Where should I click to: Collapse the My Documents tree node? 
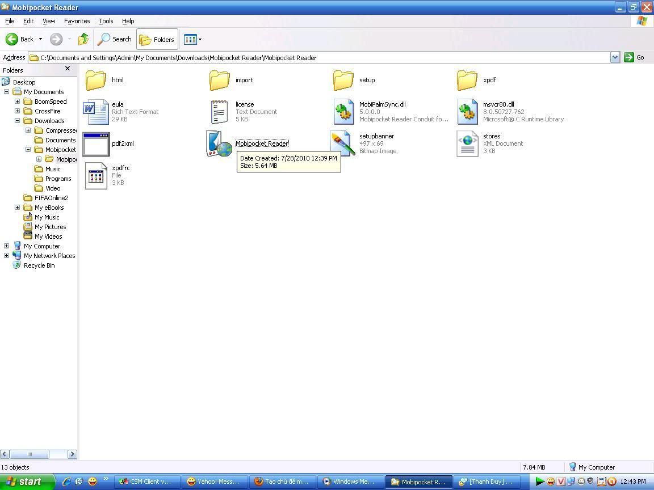6,92
